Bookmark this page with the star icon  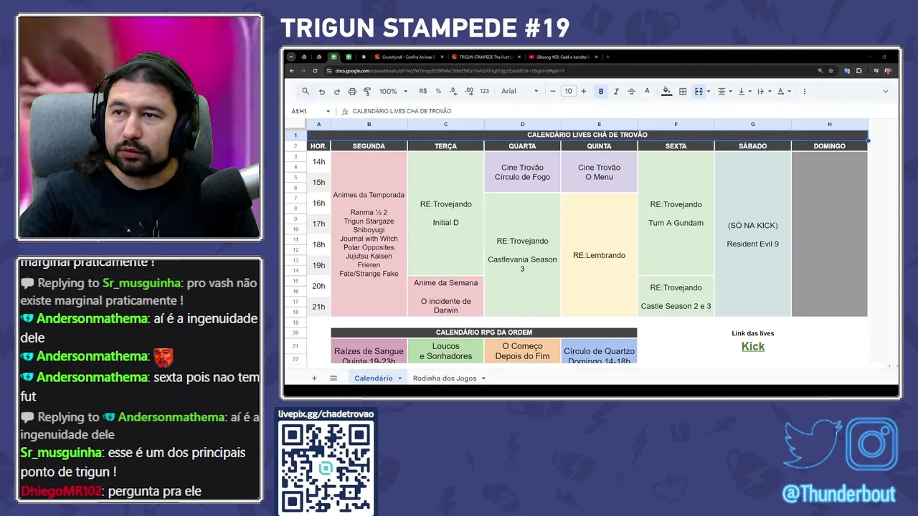[x=831, y=71]
